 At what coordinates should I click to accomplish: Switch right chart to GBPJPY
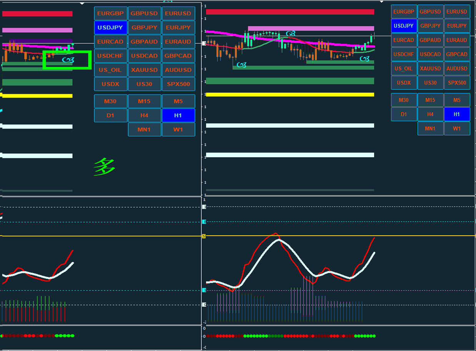pos(430,26)
